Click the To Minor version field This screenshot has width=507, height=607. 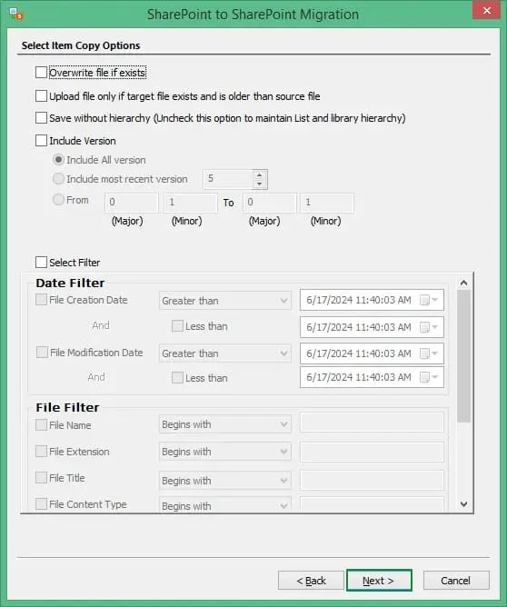pyautogui.click(x=327, y=203)
